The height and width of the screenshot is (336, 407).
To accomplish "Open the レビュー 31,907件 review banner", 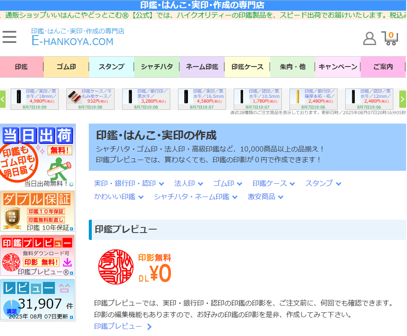I will click(38, 300).
